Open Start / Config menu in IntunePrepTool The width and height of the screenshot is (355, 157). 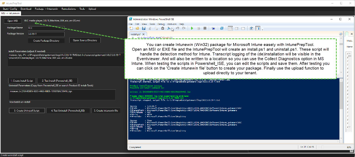[9, 9]
